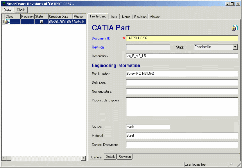Click the Document ID input field
Viewport: 242px width, 168px height.
click(x=181, y=38)
